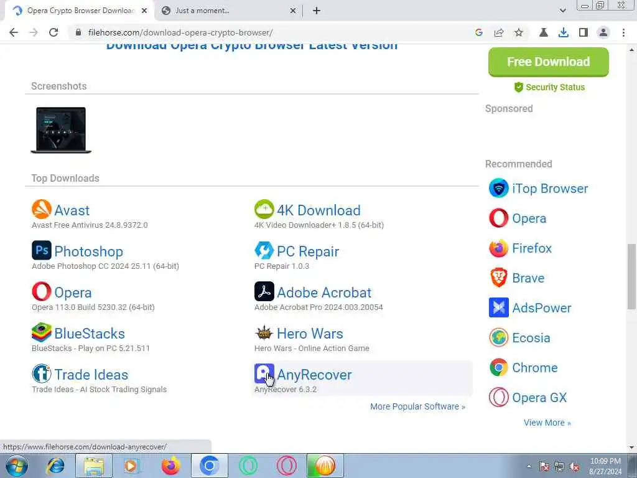
Task: Go back using the browser back arrow
Action: (14, 32)
